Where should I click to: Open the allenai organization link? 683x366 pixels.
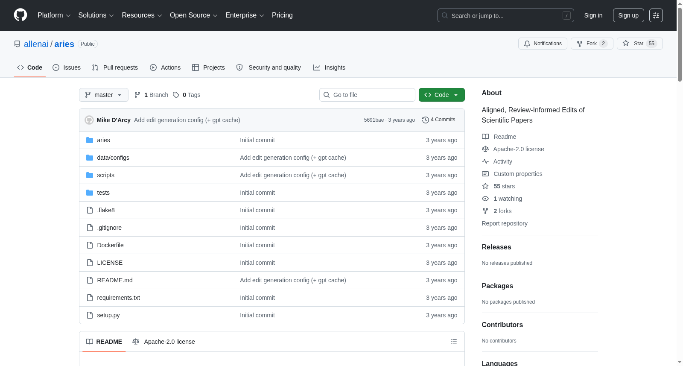click(36, 44)
